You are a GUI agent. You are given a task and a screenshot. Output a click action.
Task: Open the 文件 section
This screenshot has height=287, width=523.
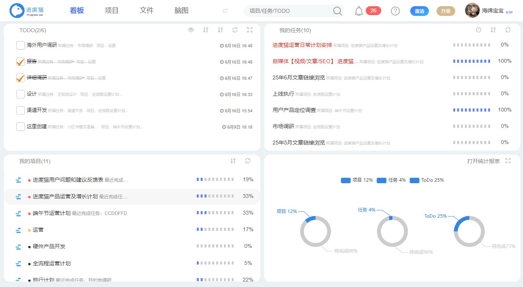(146, 10)
